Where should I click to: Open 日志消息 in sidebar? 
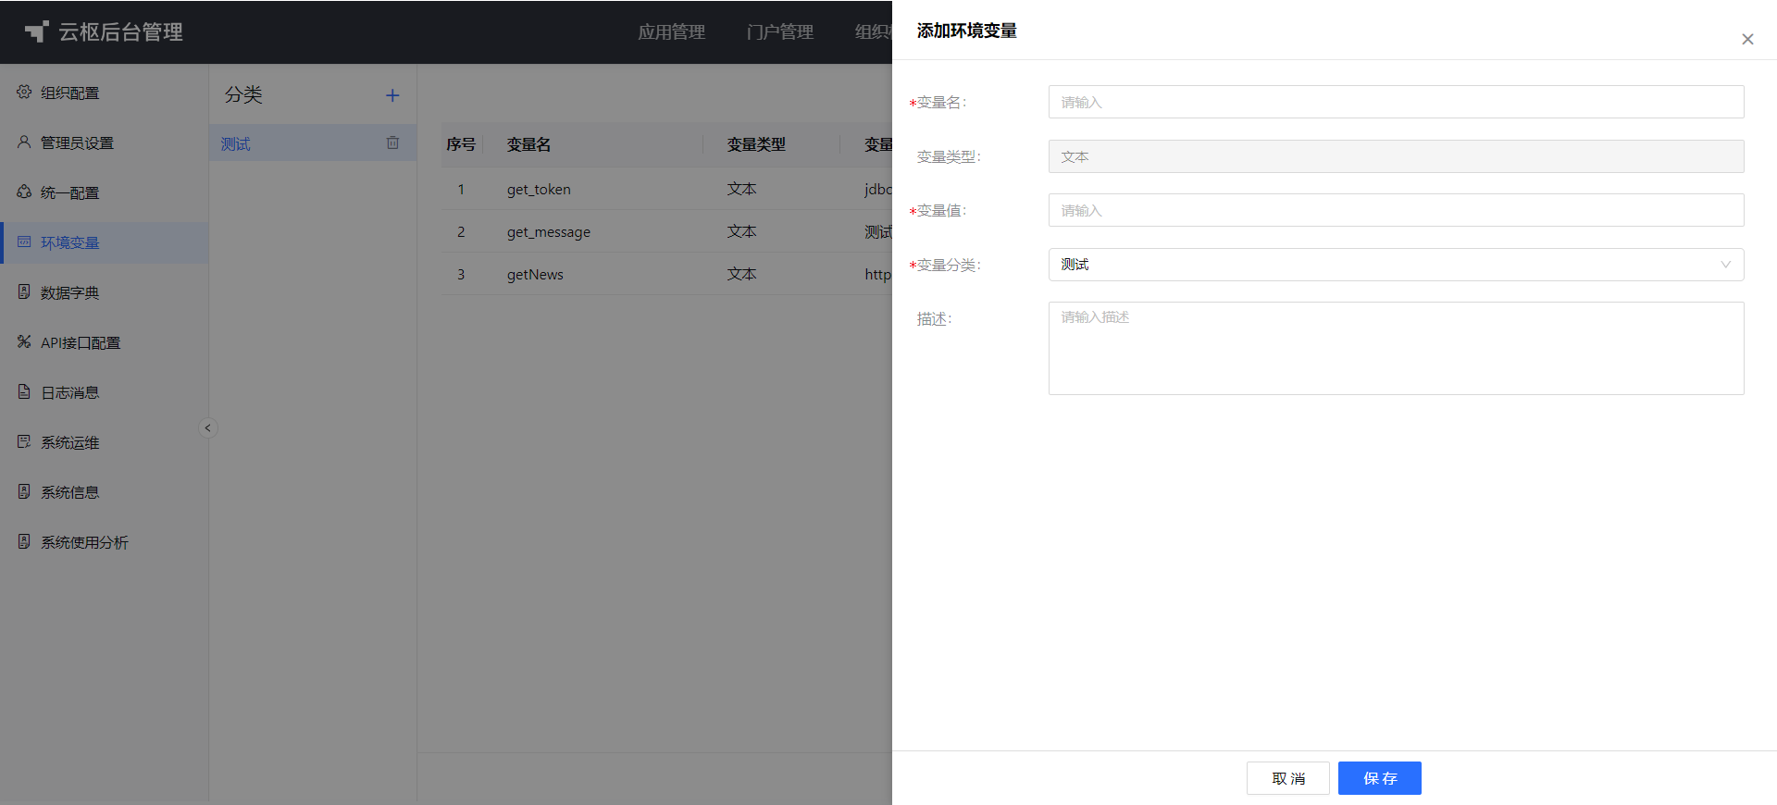point(104,392)
